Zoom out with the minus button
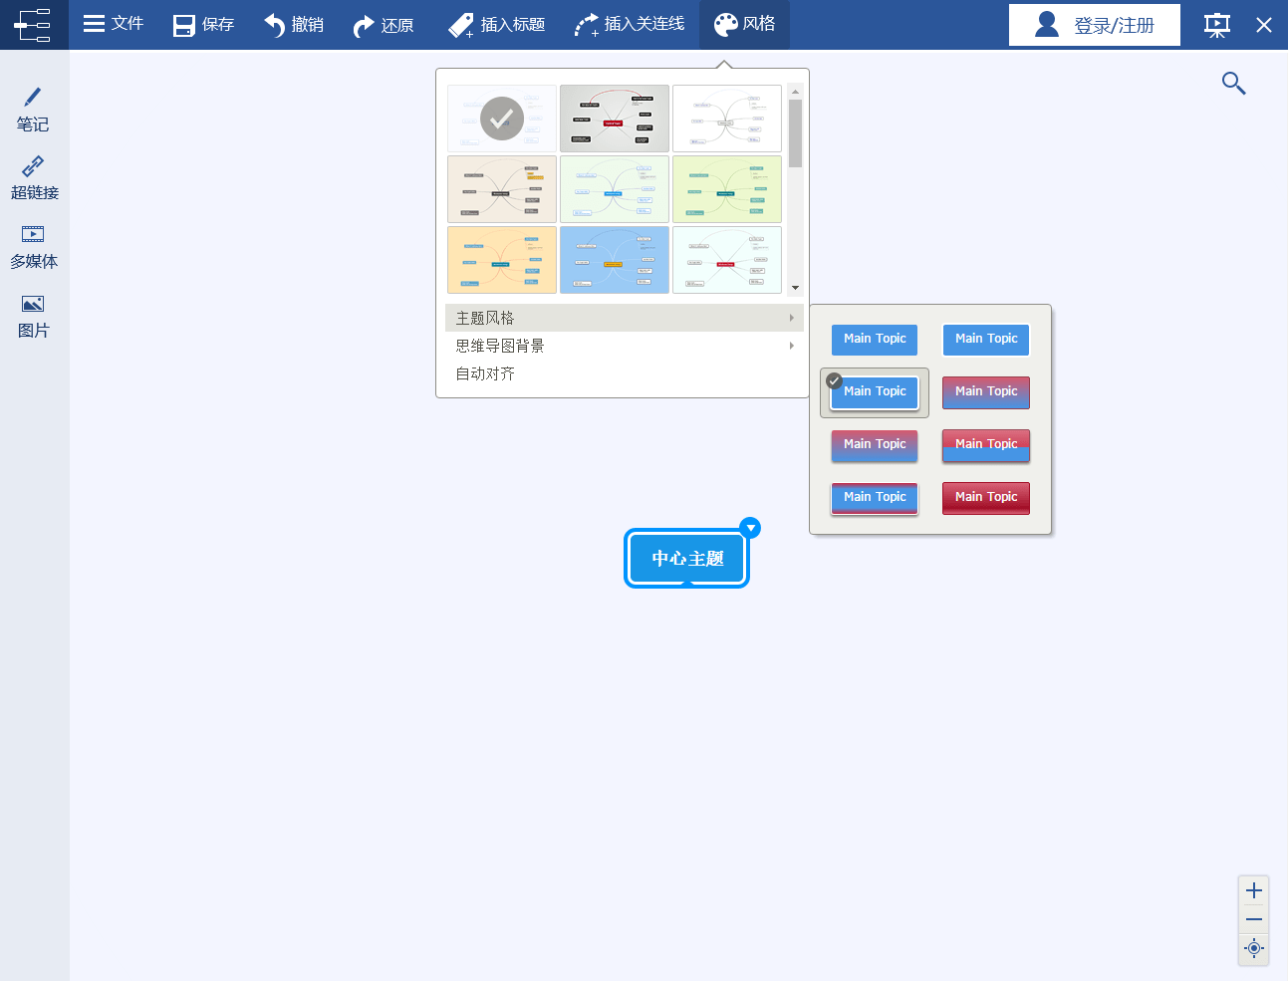 (x=1254, y=919)
